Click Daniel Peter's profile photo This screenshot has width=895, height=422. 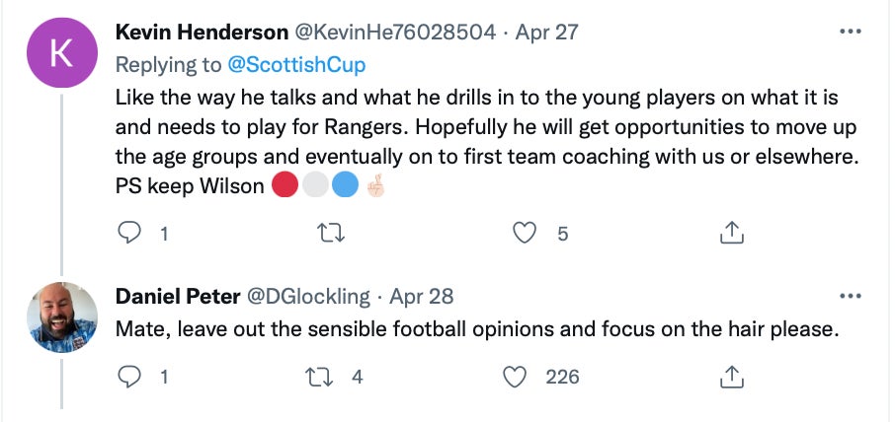coord(60,316)
